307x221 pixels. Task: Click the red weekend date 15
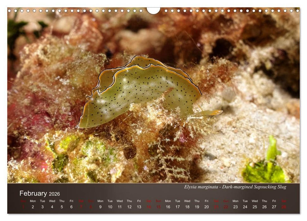(158, 206)
